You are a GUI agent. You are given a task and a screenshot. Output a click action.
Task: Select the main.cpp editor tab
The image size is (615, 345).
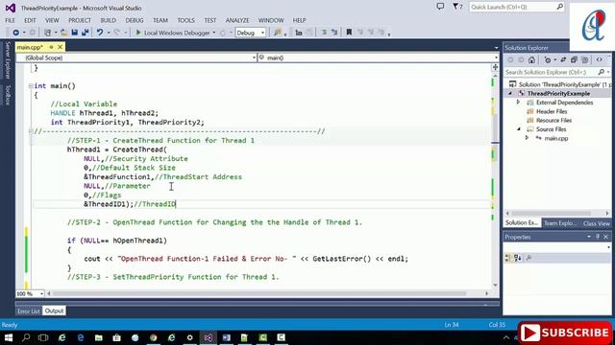coord(30,47)
